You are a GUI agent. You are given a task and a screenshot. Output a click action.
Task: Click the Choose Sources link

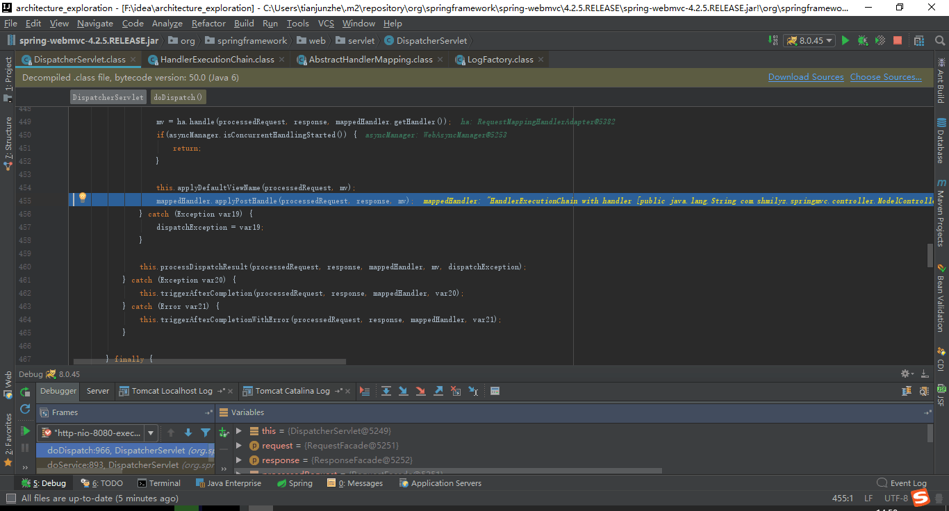click(x=885, y=77)
